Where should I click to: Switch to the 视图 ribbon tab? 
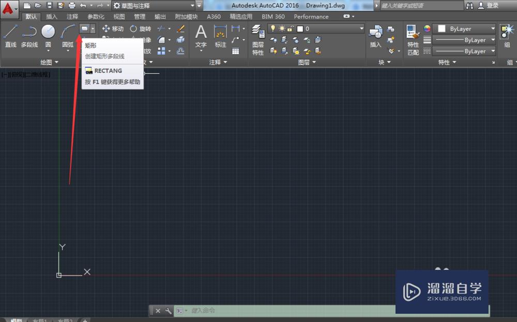click(119, 17)
